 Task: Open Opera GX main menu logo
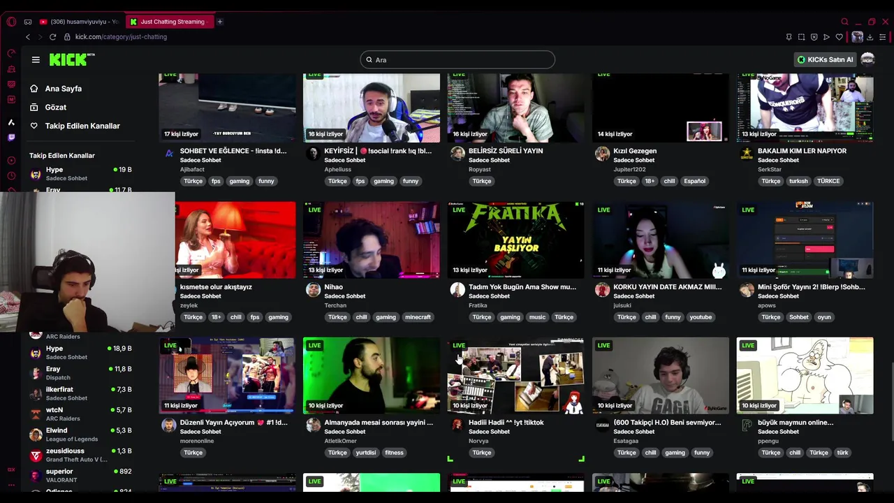tap(11, 22)
